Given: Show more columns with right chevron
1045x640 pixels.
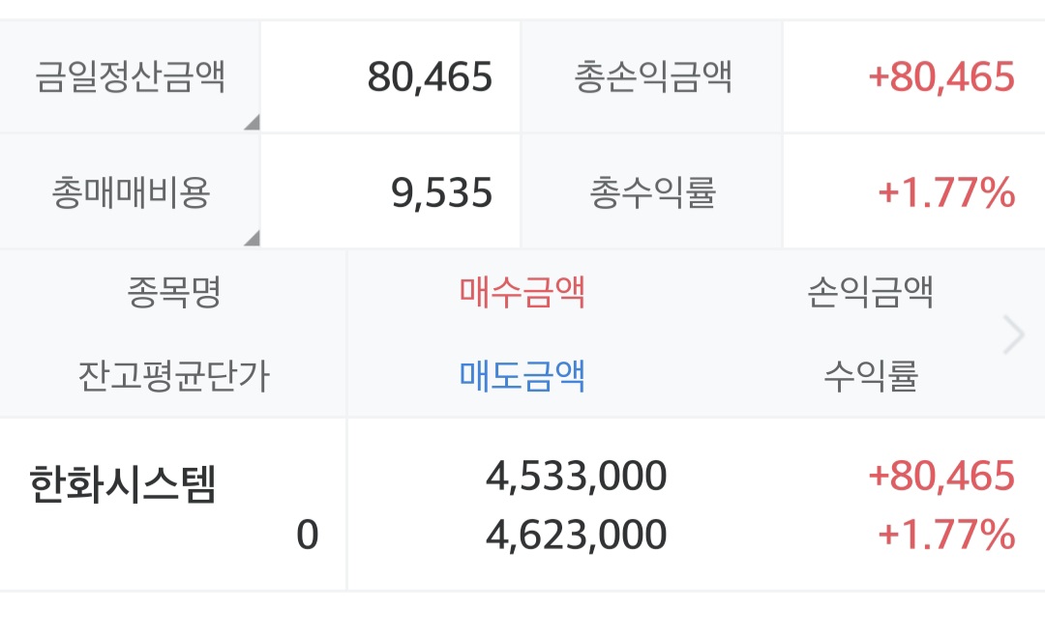Looking at the screenshot, I should (x=1014, y=335).
